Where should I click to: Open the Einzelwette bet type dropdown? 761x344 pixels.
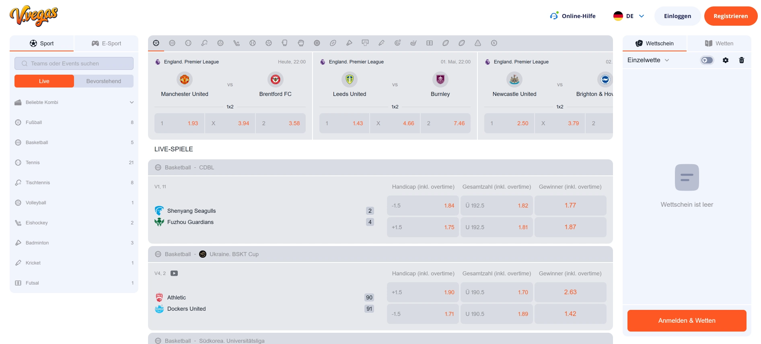pyautogui.click(x=648, y=60)
